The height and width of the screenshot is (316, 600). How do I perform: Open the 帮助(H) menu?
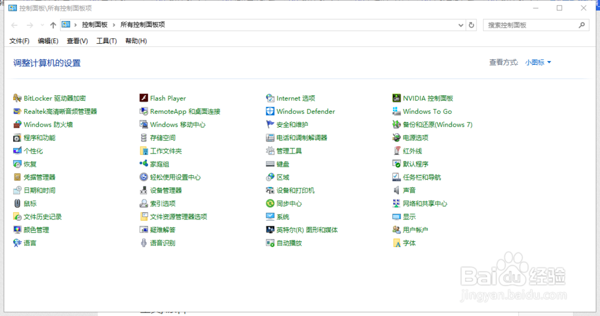[x=136, y=41]
